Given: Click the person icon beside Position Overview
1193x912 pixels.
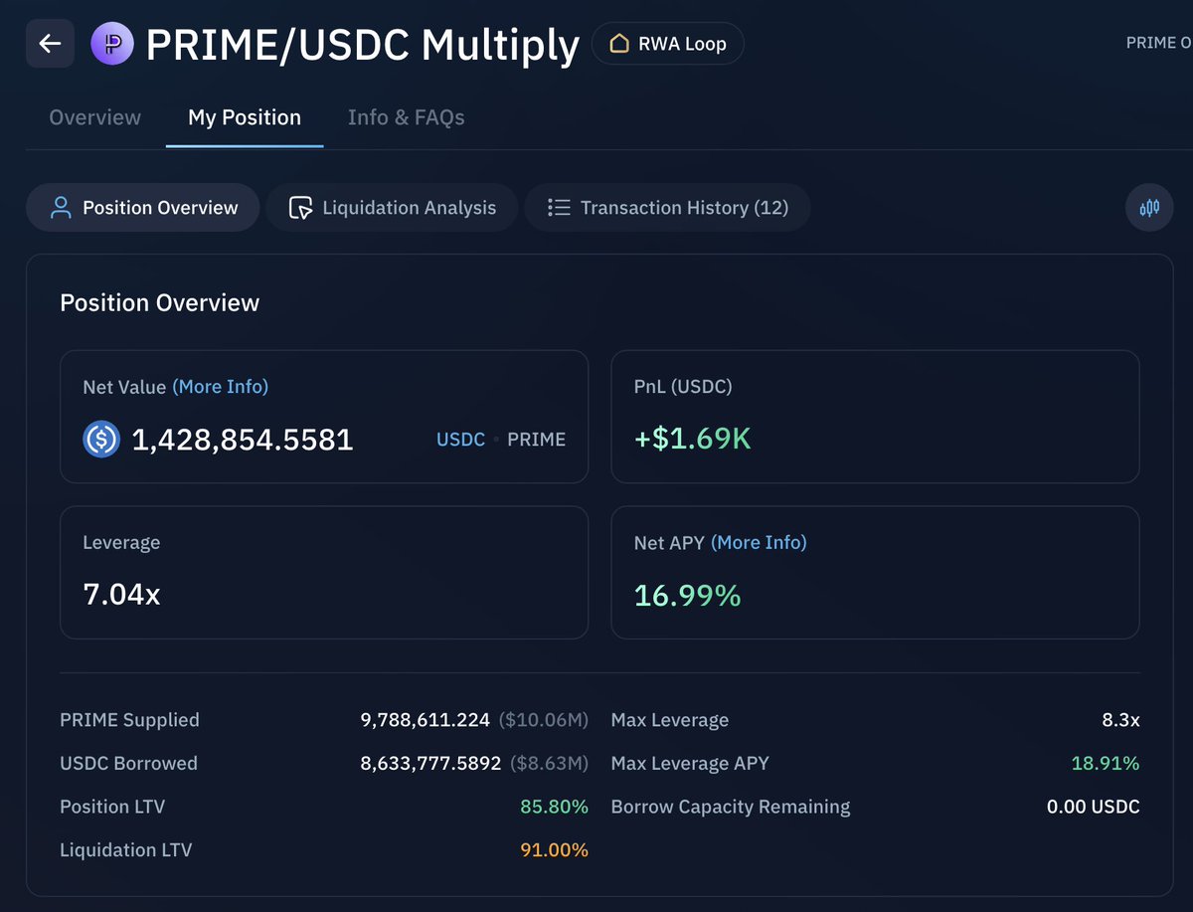Looking at the screenshot, I should [x=61, y=208].
